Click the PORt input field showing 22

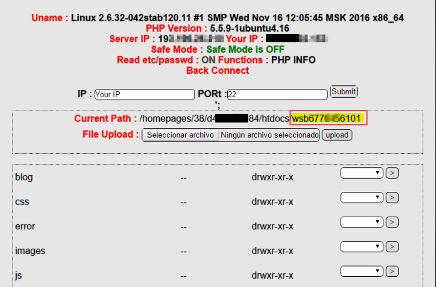click(x=277, y=95)
